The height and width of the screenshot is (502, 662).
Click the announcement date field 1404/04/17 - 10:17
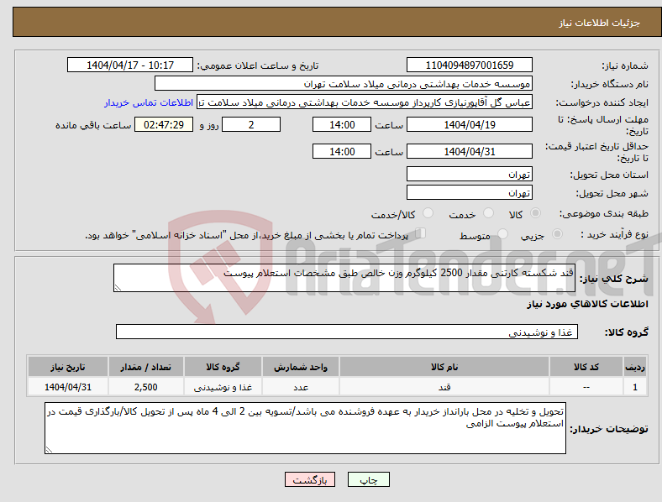tap(130, 65)
